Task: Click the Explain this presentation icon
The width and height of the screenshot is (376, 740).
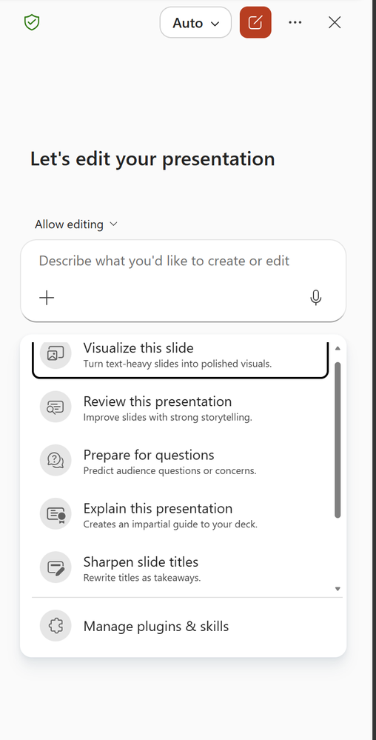Action: click(56, 513)
